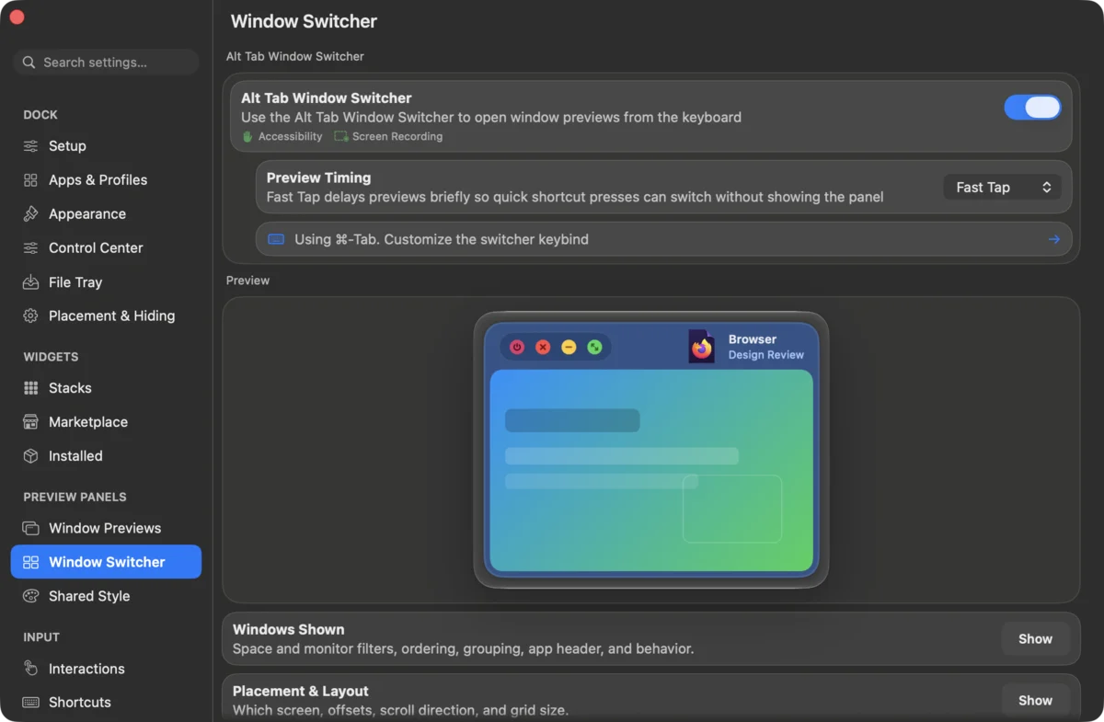Click the Shared Style palette icon
Image resolution: width=1104 pixels, height=722 pixels.
click(30, 596)
